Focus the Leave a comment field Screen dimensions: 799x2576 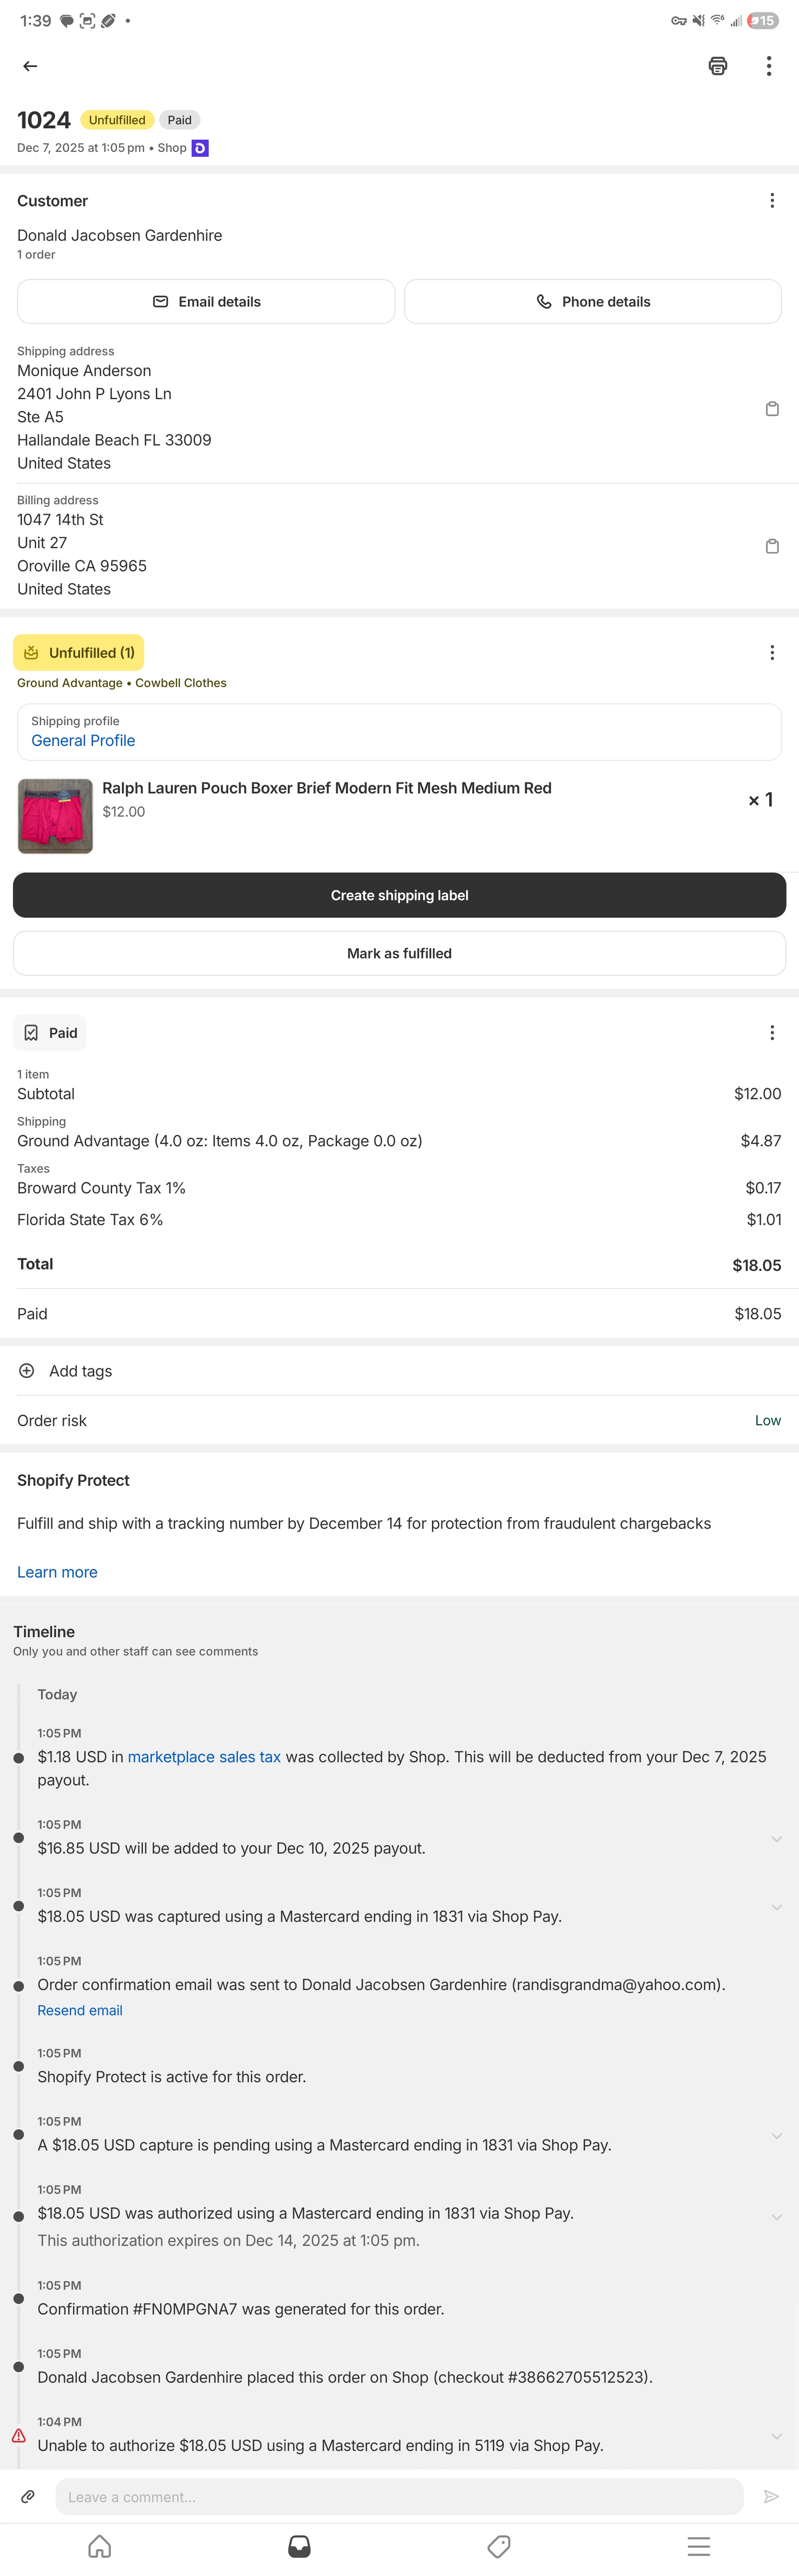pos(399,2496)
